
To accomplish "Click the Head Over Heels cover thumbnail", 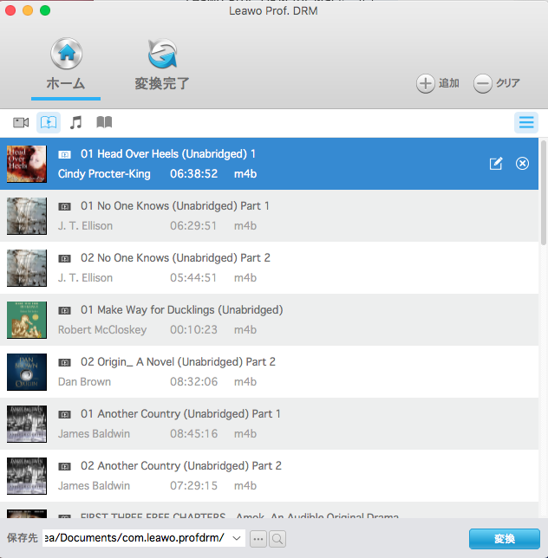I will point(27,164).
